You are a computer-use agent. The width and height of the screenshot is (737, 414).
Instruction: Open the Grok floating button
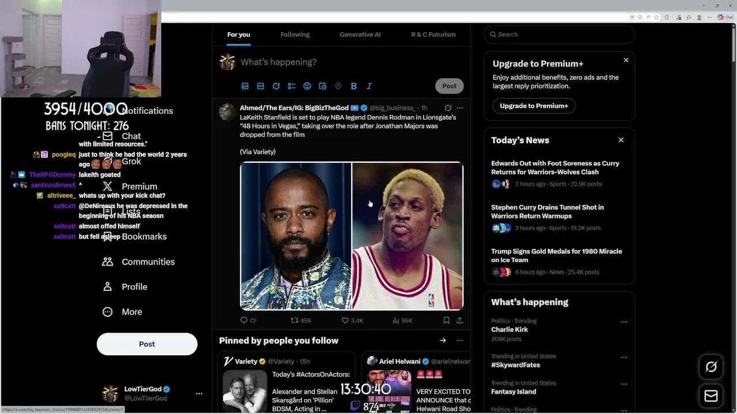pyautogui.click(x=711, y=367)
